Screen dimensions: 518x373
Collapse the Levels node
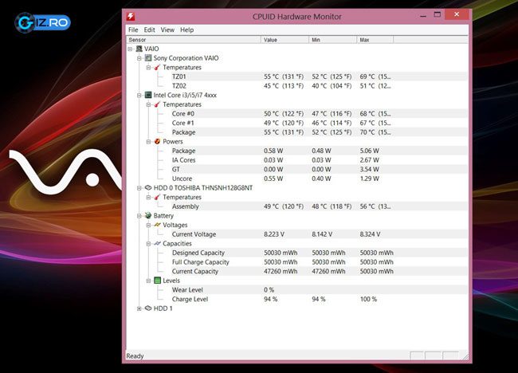point(149,281)
